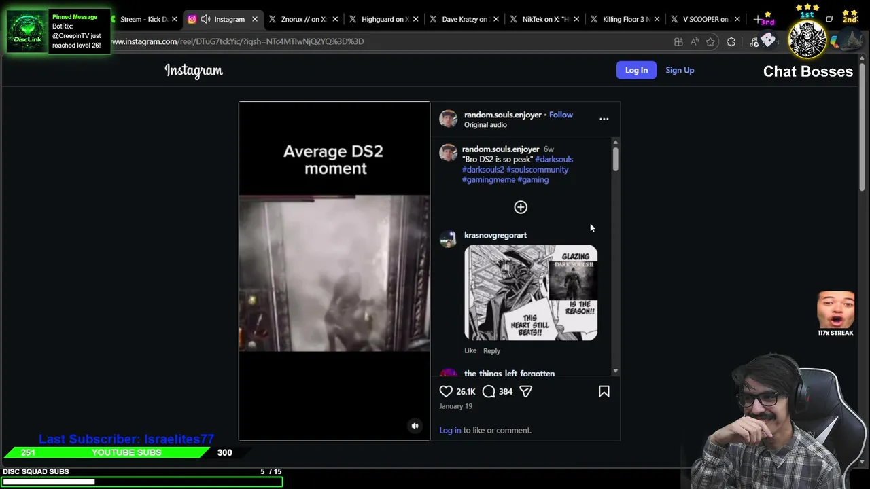The image size is (870, 489).
Task: Open the #gaming hashtag
Action: [533, 179]
